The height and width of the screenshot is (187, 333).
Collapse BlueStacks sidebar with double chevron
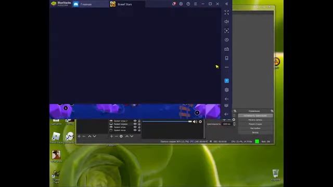coord(227,4)
